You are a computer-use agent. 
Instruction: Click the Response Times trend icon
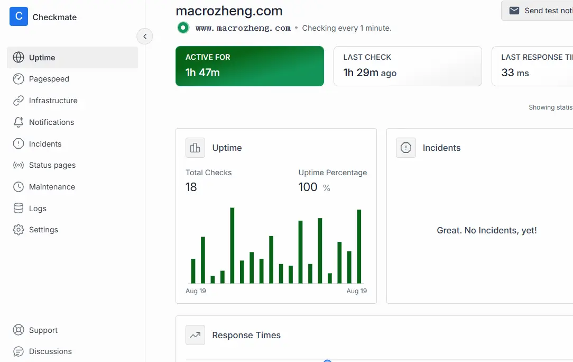195,335
